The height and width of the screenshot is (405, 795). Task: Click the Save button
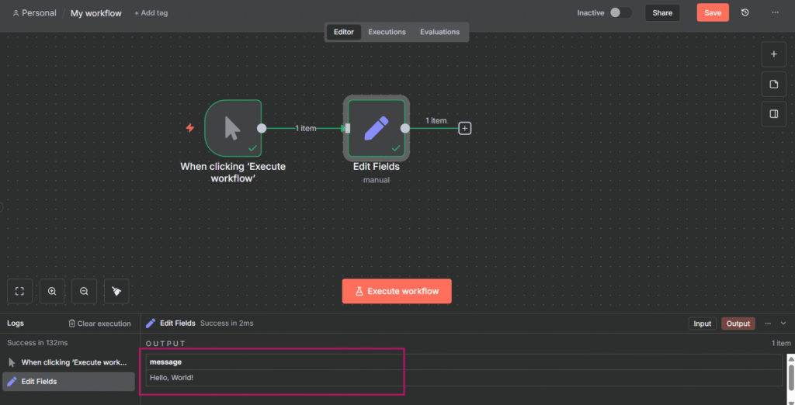pyautogui.click(x=712, y=12)
